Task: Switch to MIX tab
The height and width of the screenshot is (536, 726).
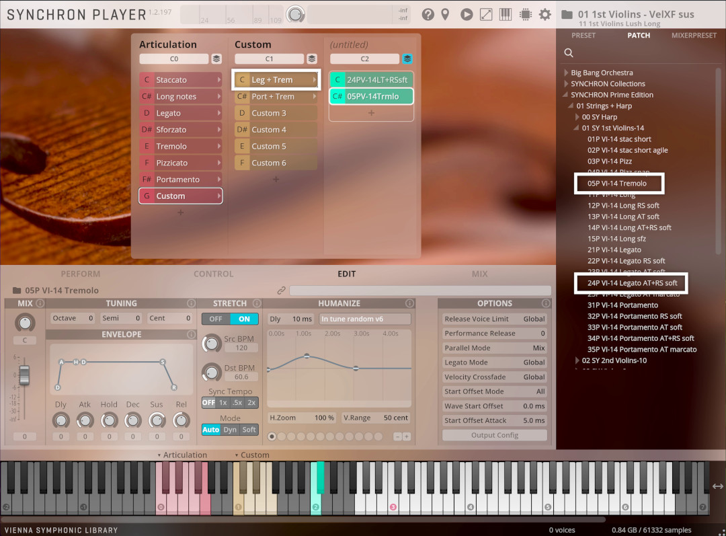Action: [x=480, y=274]
